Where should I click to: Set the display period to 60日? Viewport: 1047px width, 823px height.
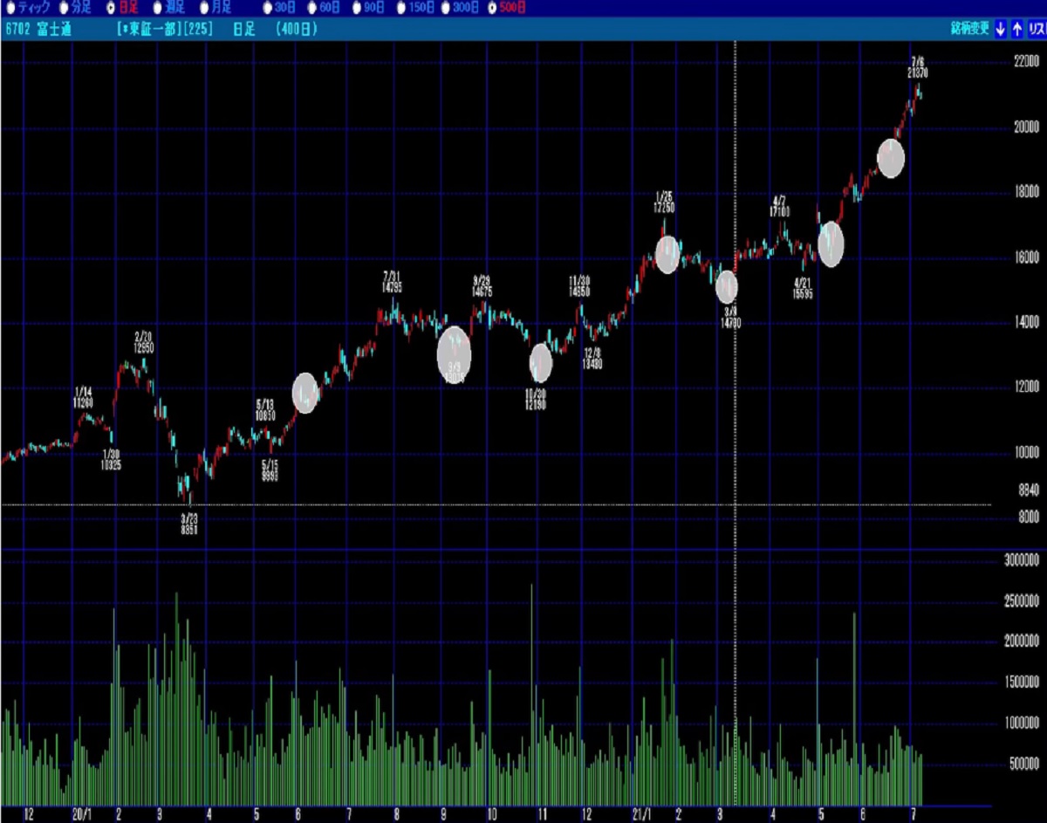pyautogui.click(x=311, y=7)
